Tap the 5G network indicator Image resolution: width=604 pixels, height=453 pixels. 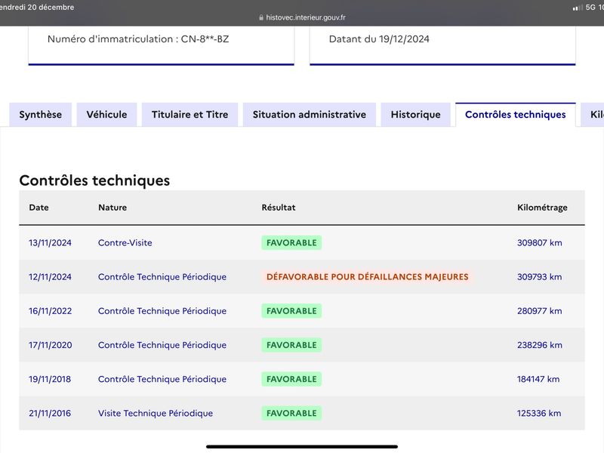590,8
